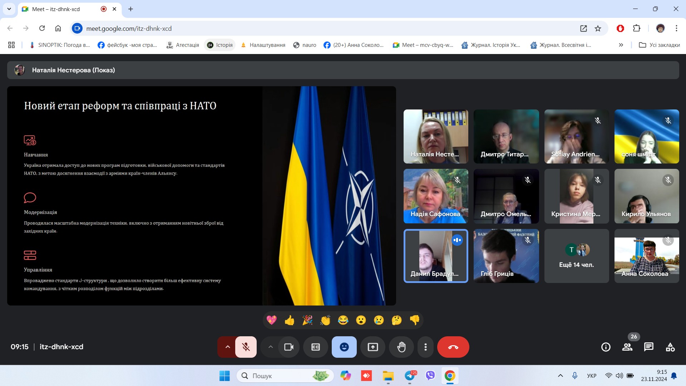Send the party popper reaction
The image size is (686, 386).
pyautogui.click(x=307, y=320)
